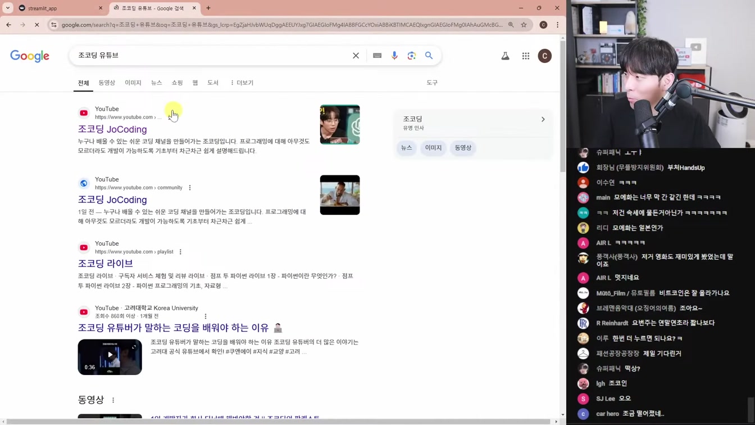
Task: Open Google account avatar on search page
Action: pyautogui.click(x=544, y=56)
